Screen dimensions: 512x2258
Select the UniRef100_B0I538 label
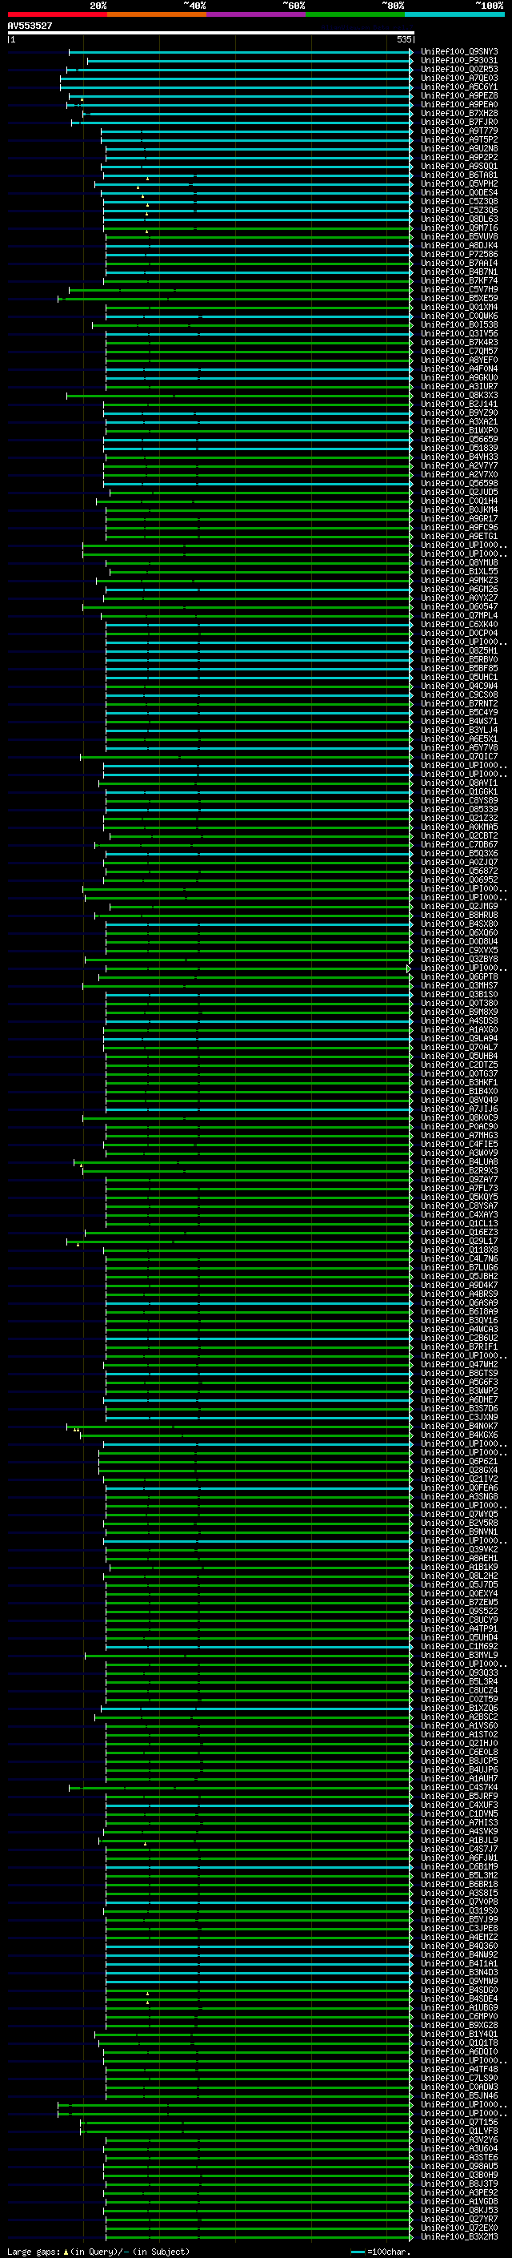click(459, 325)
